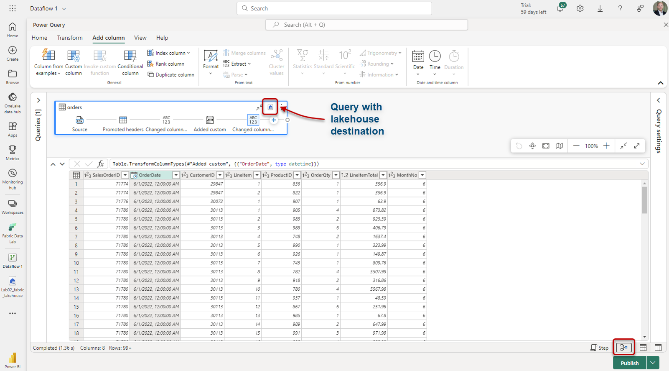Open Workspaces pane
This screenshot has height=371, width=669.
pyautogui.click(x=13, y=207)
